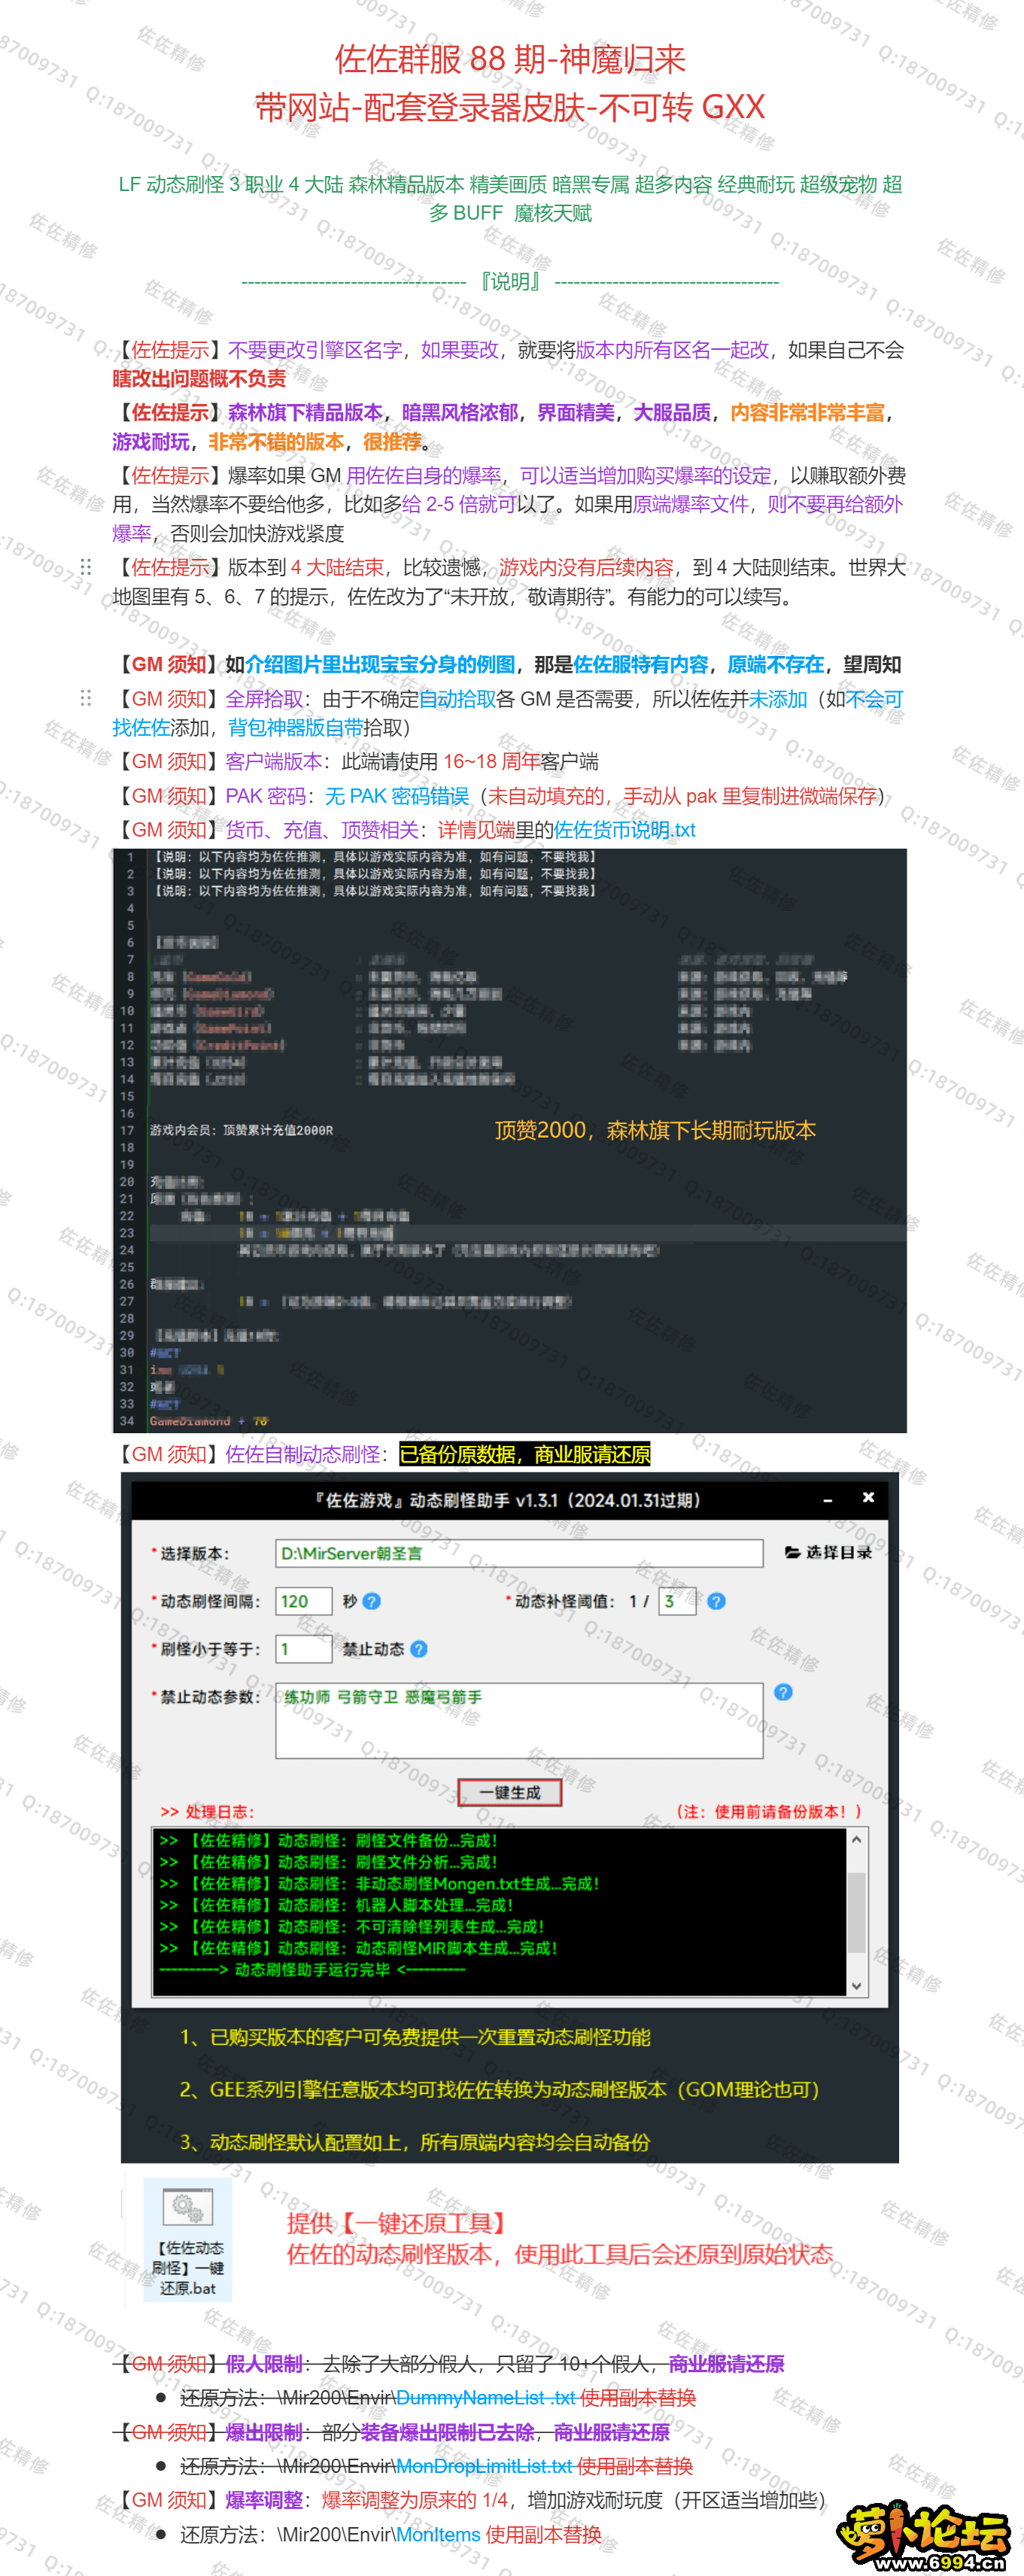The height and width of the screenshot is (2576, 1024).
Task: Click purple text 爆出限制
Action: (264, 2432)
